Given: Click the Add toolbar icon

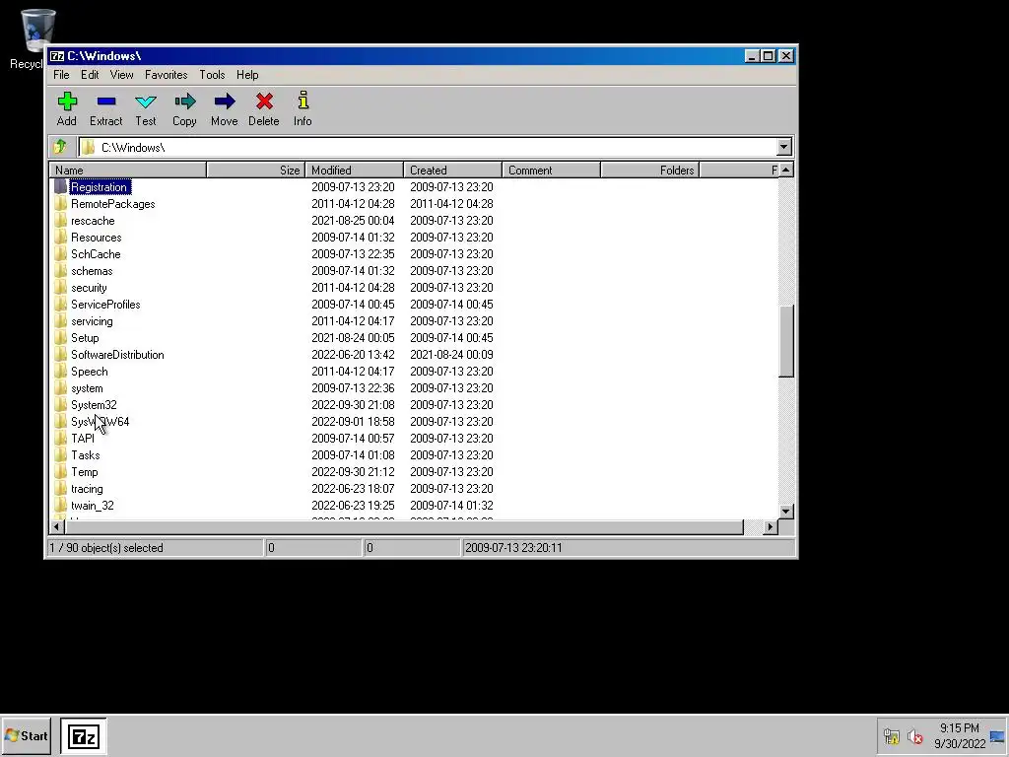Looking at the screenshot, I should click(67, 102).
